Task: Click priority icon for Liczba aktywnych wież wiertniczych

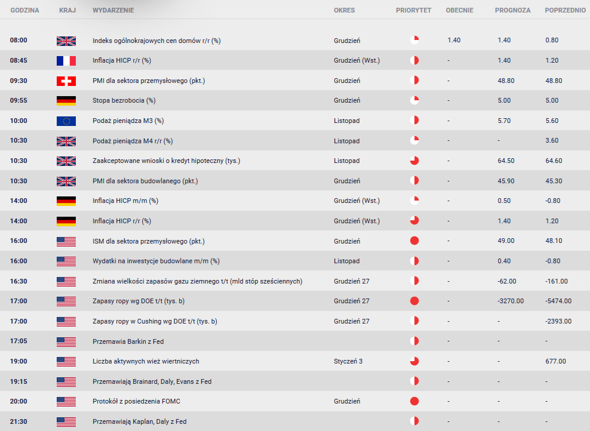Action: pos(414,361)
